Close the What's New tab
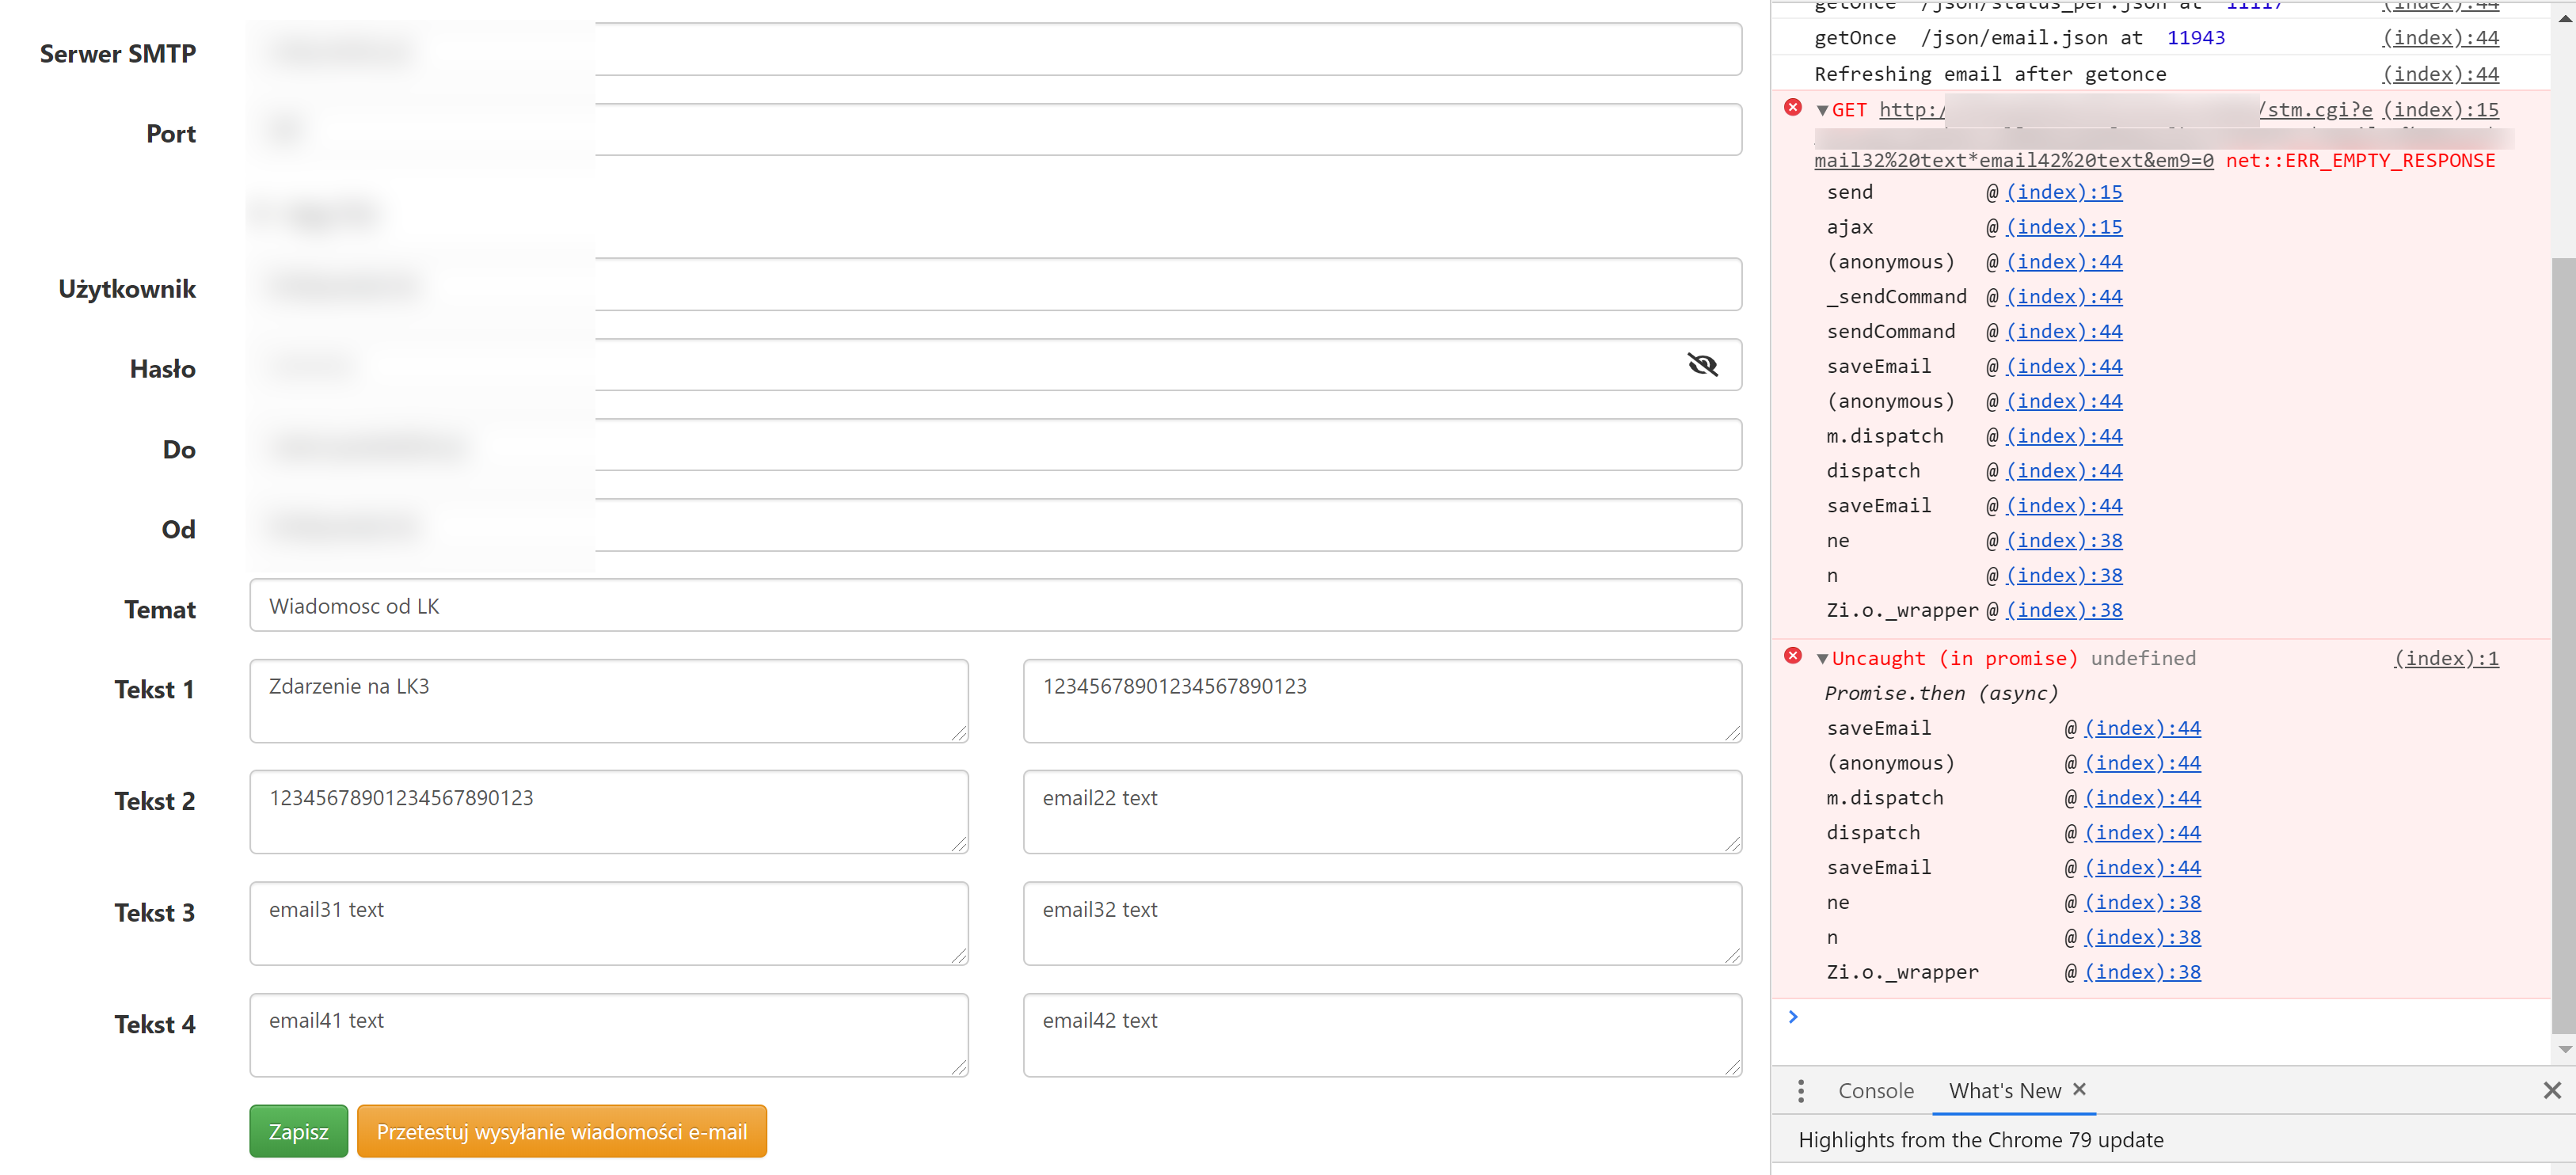This screenshot has width=2576, height=1175. click(2079, 1089)
